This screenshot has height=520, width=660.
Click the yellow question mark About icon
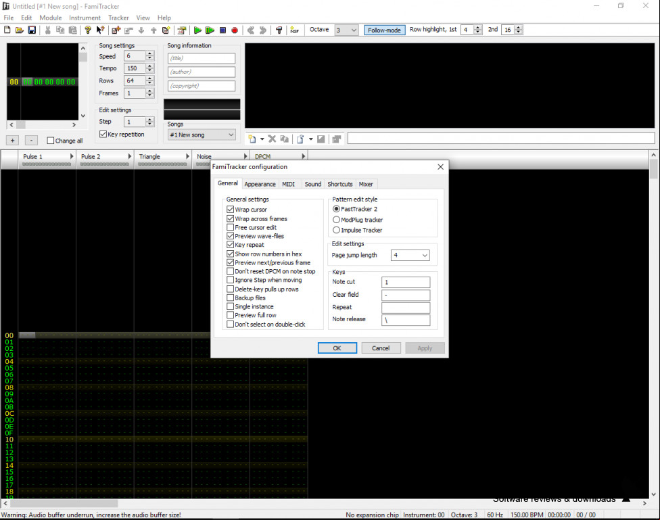[87, 30]
